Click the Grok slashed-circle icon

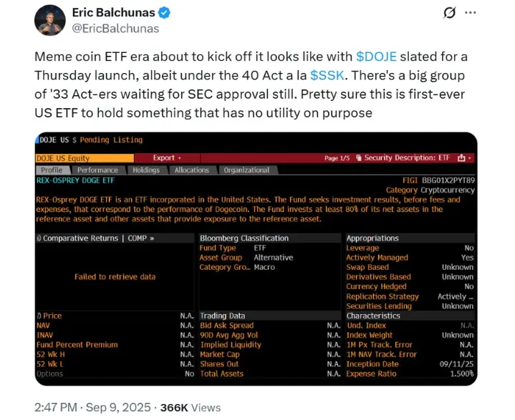point(449,13)
